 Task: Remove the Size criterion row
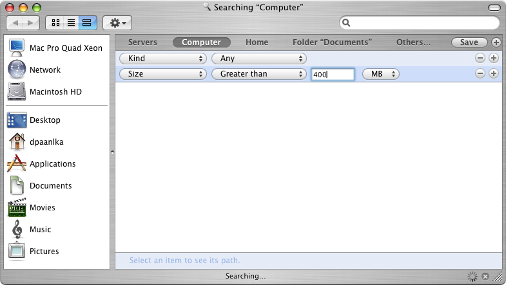pos(480,73)
